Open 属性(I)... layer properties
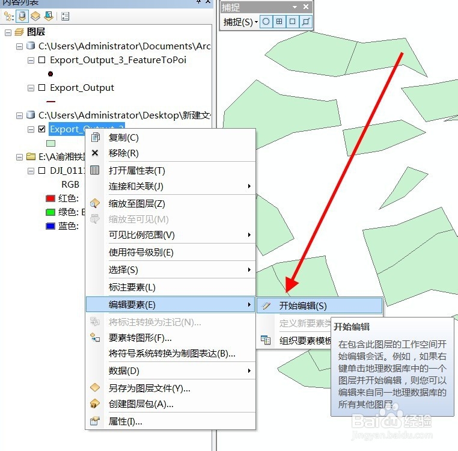 click(171, 421)
